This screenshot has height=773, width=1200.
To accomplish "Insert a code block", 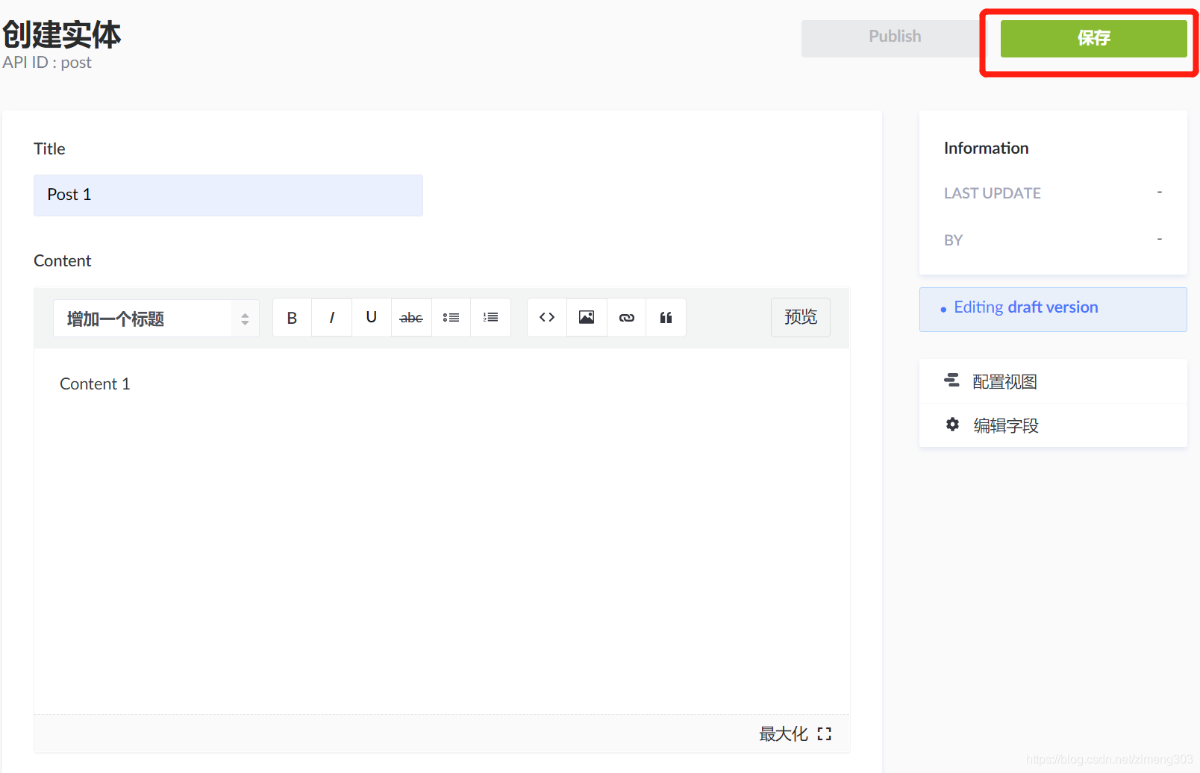I will coord(547,318).
